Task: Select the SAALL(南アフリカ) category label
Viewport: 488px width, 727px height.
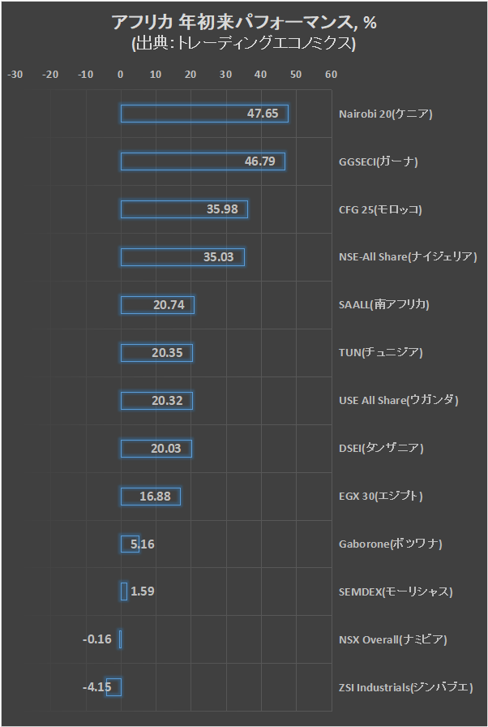Action: [x=383, y=304]
